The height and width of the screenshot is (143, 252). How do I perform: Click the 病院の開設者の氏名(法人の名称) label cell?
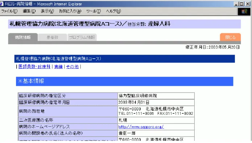click(x=68, y=133)
